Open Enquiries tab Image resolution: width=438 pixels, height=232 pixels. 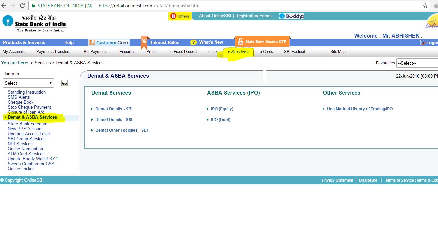[127, 52]
